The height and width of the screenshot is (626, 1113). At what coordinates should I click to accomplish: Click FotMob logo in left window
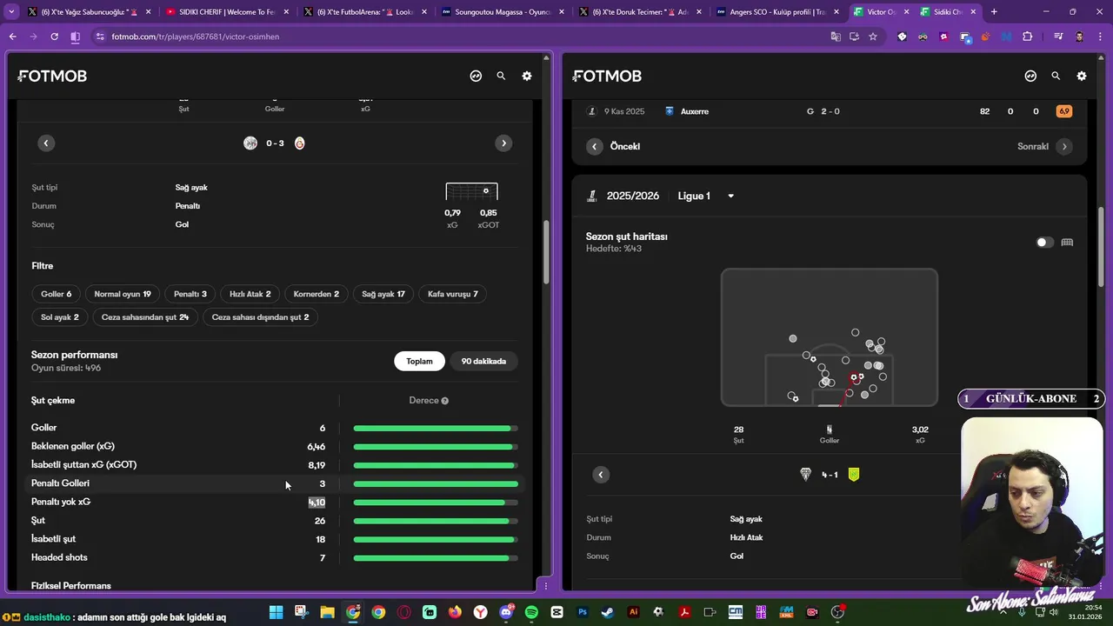point(52,76)
